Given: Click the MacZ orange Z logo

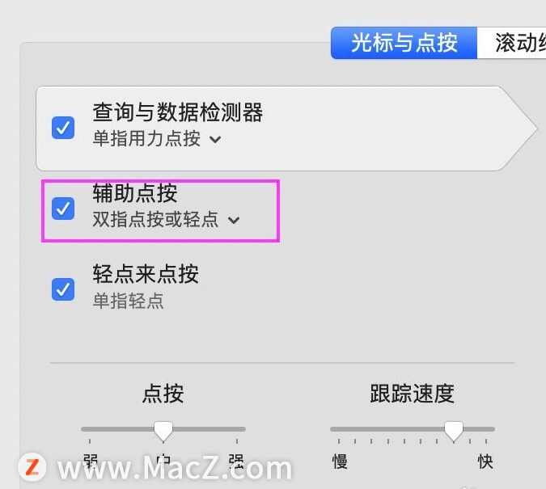Looking at the screenshot, I should tap(32, 466).
